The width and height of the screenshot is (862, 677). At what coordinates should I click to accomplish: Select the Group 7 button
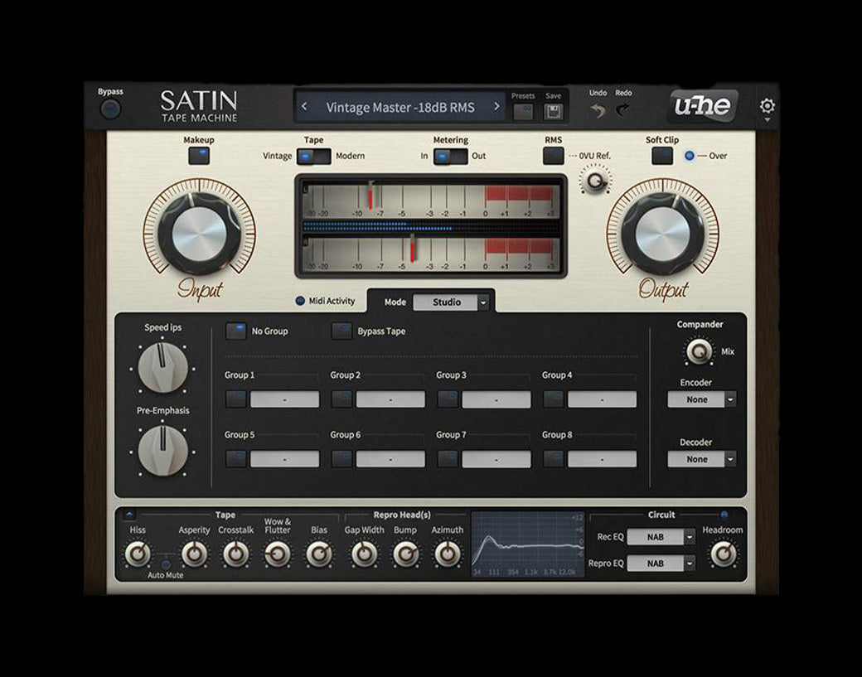[x=448, y=459]
